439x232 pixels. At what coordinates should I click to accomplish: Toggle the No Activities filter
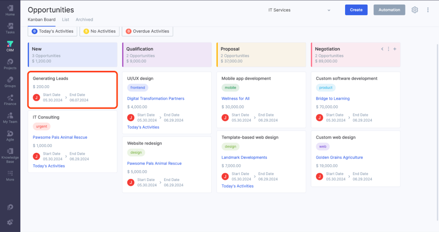click(99, 31)
